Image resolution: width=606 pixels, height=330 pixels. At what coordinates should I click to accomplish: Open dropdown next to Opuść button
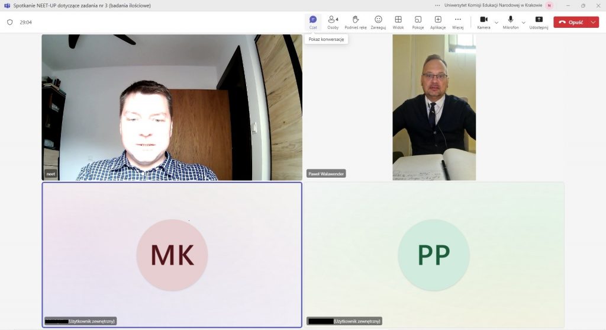pos(594,22)
